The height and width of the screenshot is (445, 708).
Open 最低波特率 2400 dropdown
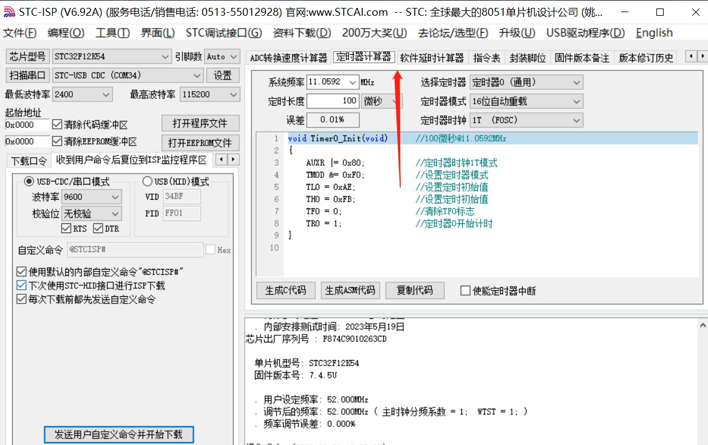(82, 94)
